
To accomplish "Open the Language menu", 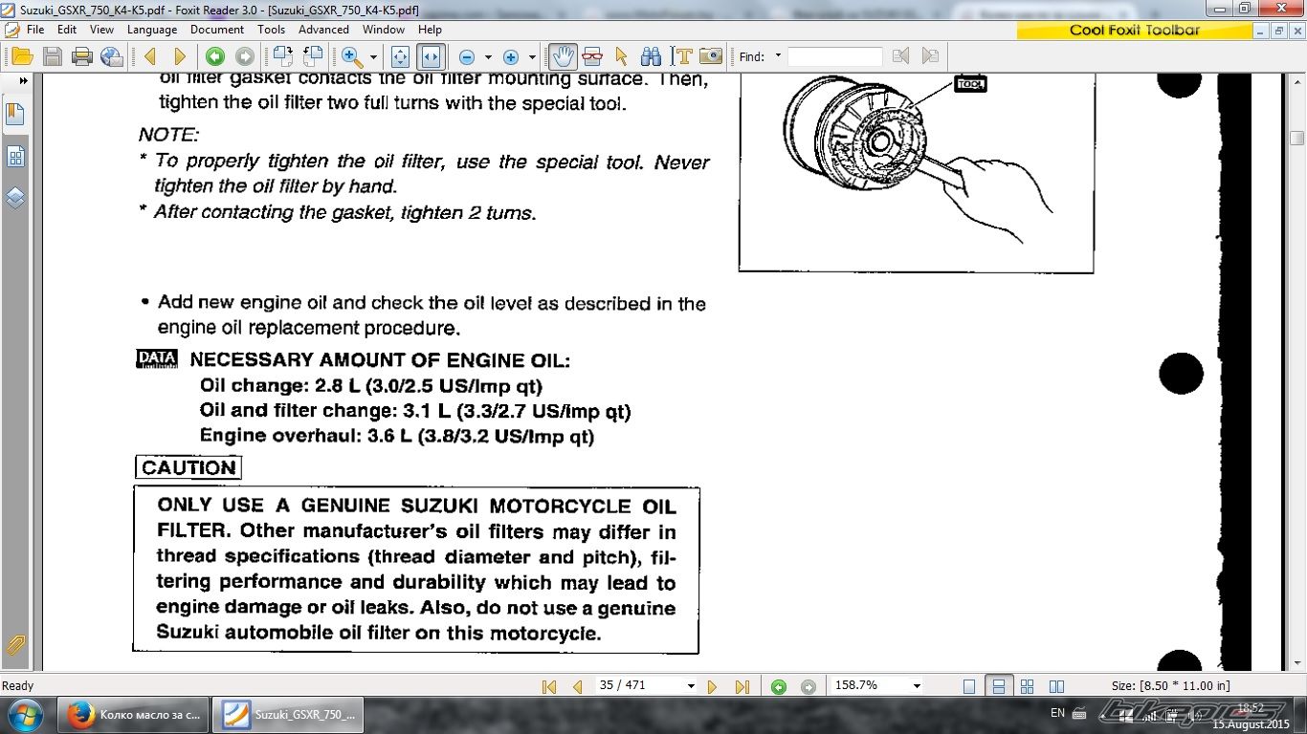I will 152,30.
